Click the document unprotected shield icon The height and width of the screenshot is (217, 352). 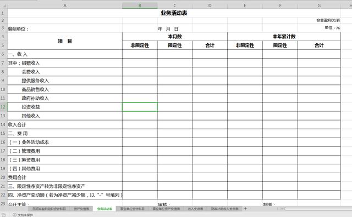pos(14,215)
